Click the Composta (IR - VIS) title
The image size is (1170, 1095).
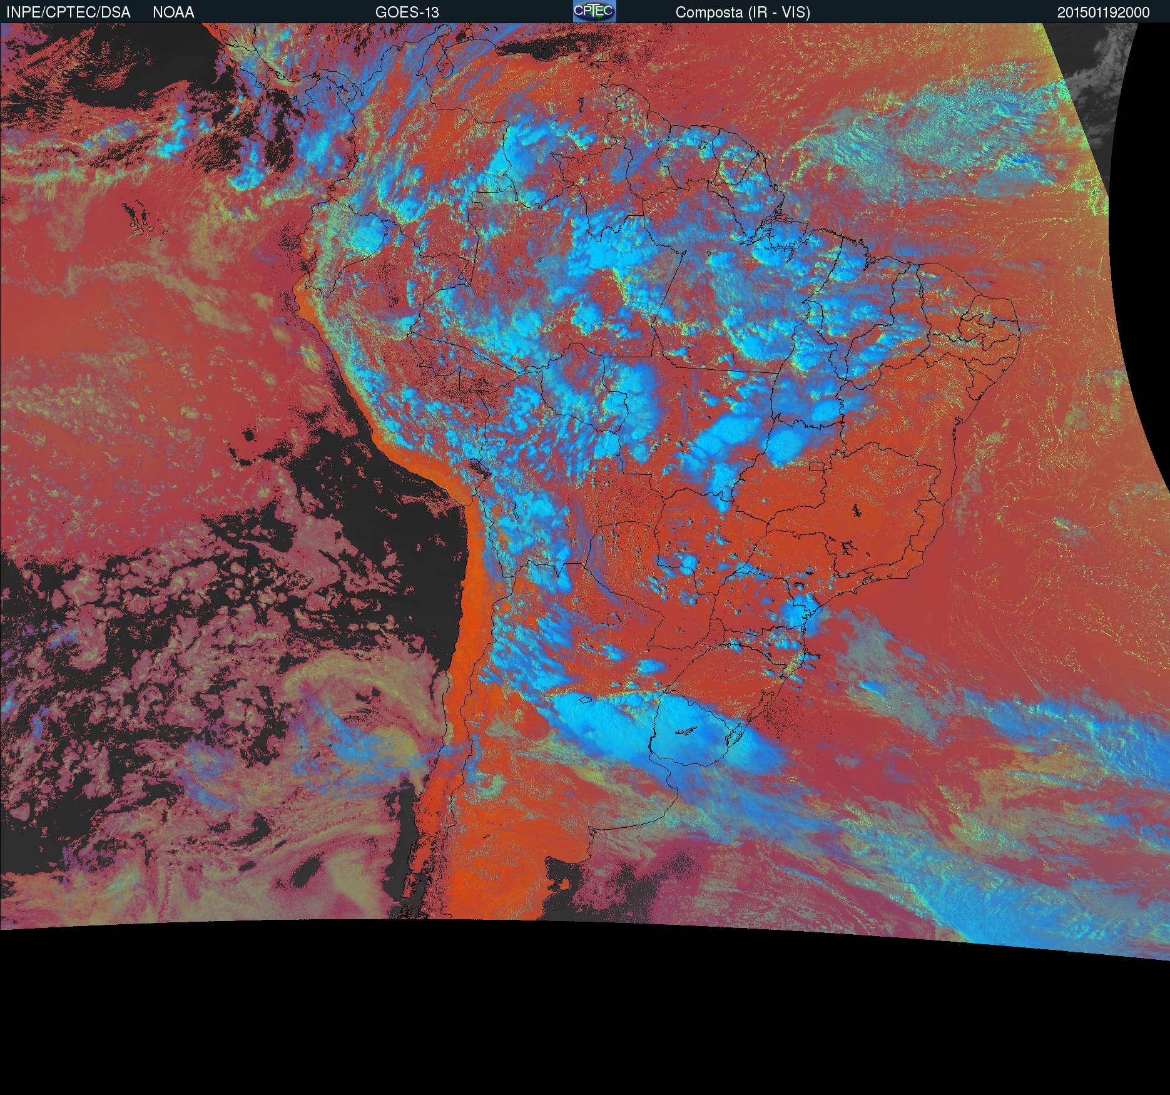[743, 13]
